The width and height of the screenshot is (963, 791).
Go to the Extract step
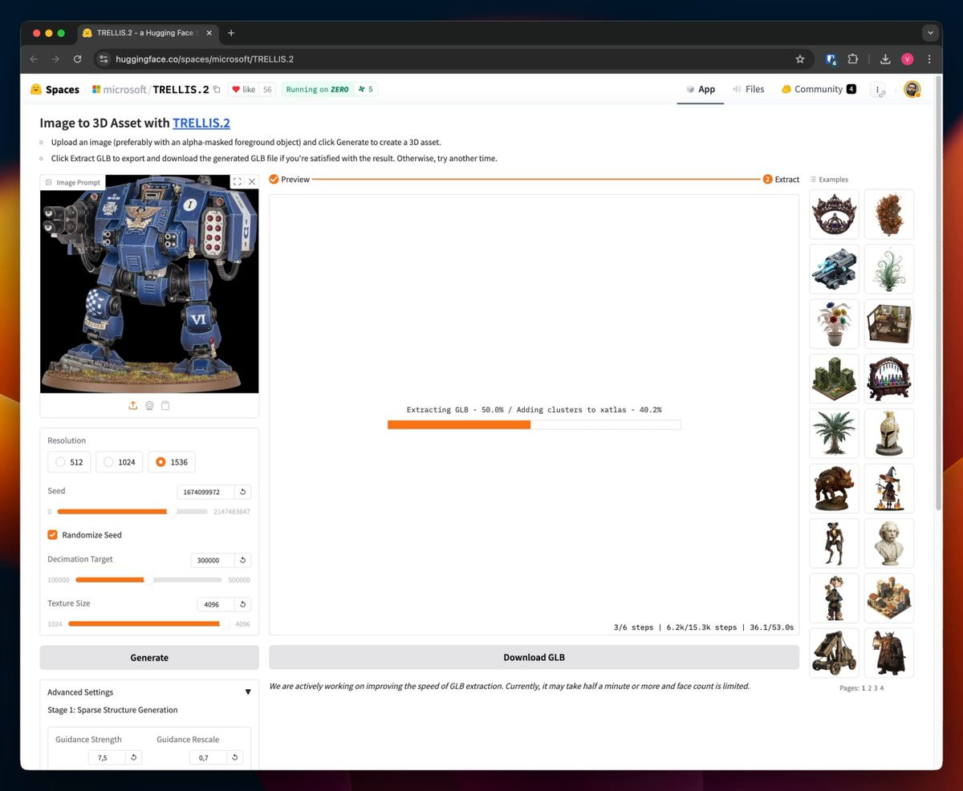click(781, 179)
